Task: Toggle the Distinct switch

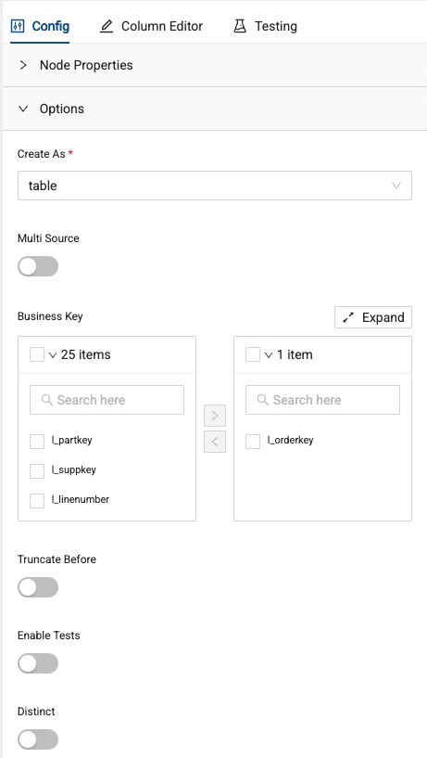Action: point(38,739)
